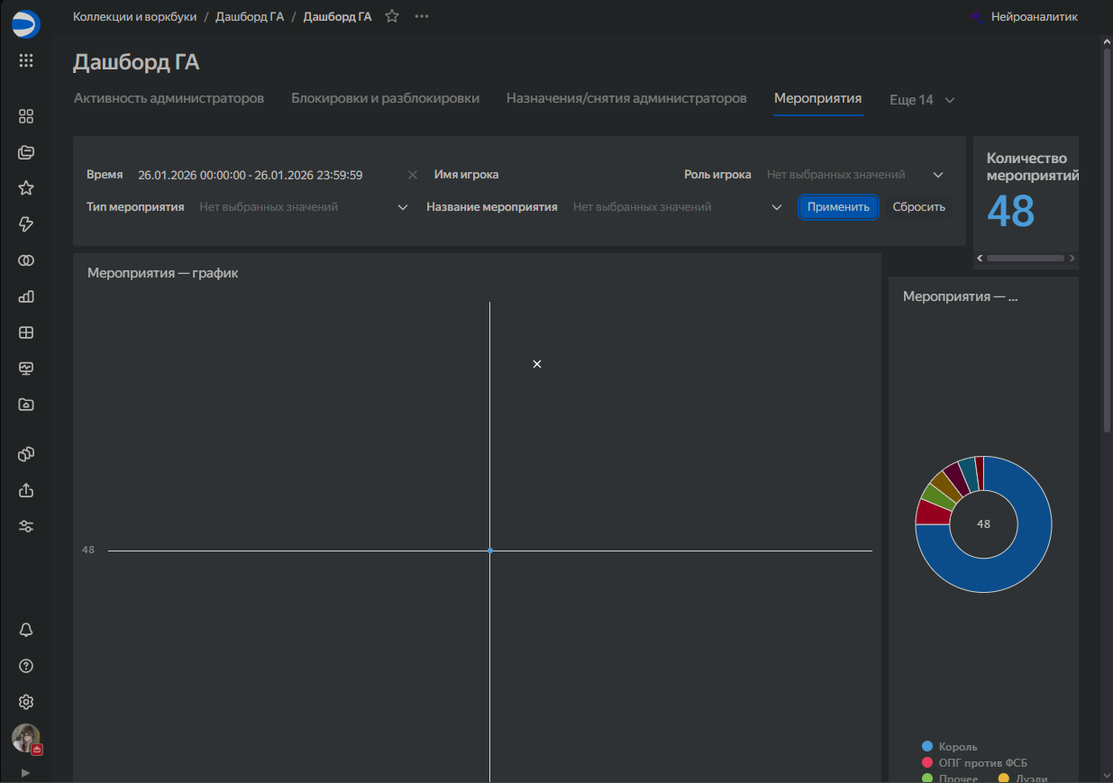The image size is (1113, 783).
Task: Open Connections lightning icon in sidebar
Action: (26, 224)
